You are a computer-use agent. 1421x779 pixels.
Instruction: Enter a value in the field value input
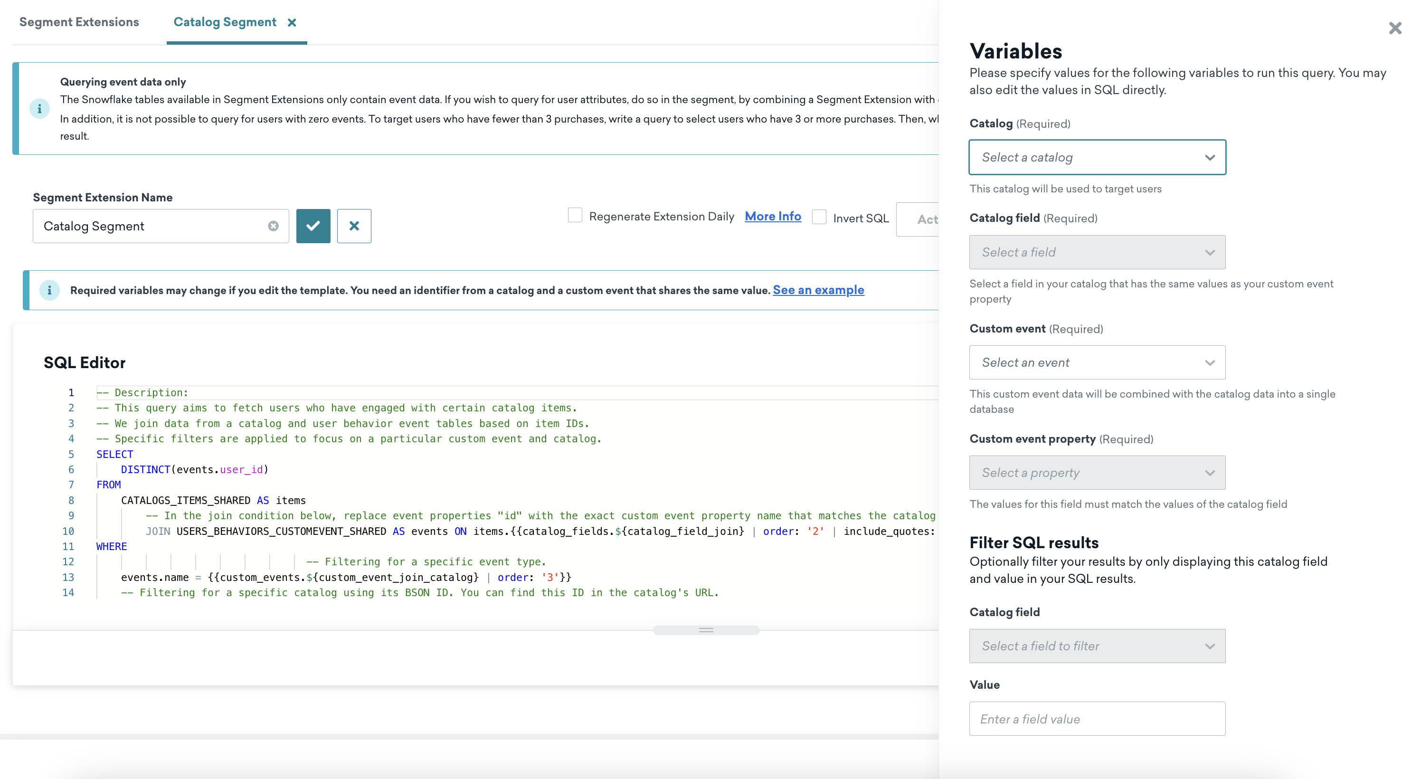coord(1097,719)
